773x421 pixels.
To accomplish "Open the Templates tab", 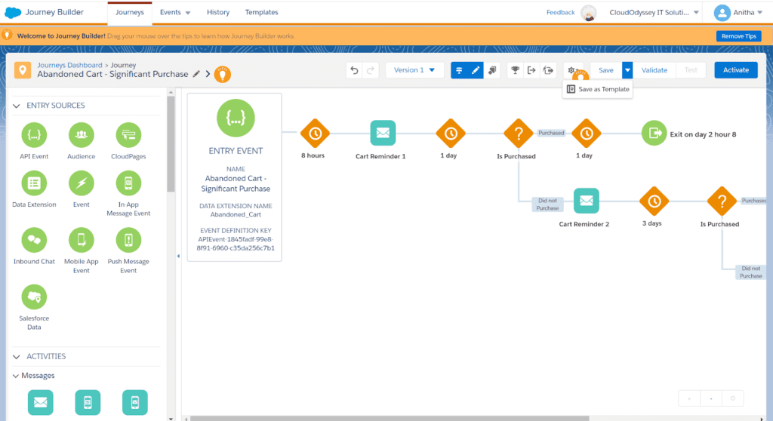I will pos(261,13).
